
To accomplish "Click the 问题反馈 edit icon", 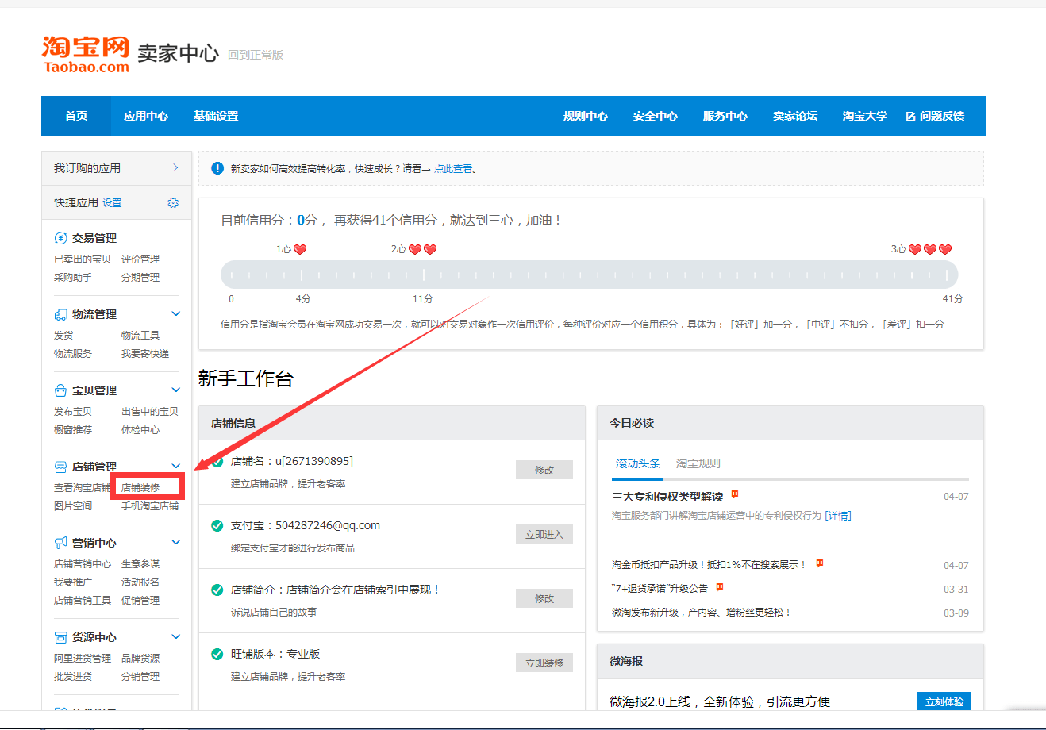I will [x=910, y=116].
